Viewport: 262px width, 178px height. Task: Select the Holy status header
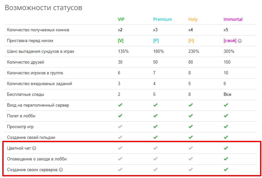tap(193, 19)
